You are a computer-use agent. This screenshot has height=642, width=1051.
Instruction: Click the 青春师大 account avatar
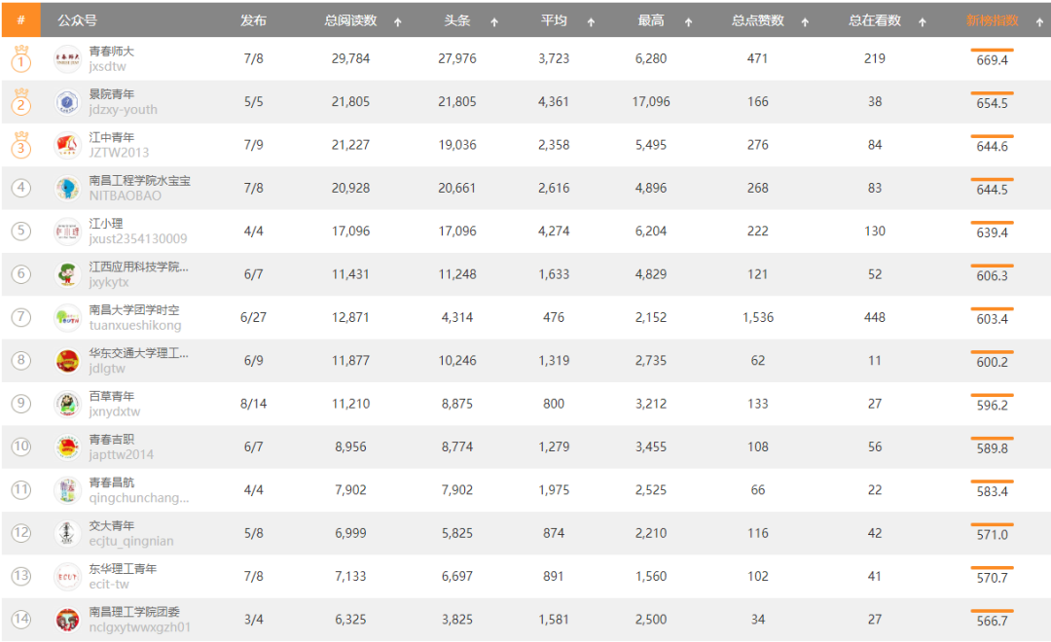tap(67, 59)
